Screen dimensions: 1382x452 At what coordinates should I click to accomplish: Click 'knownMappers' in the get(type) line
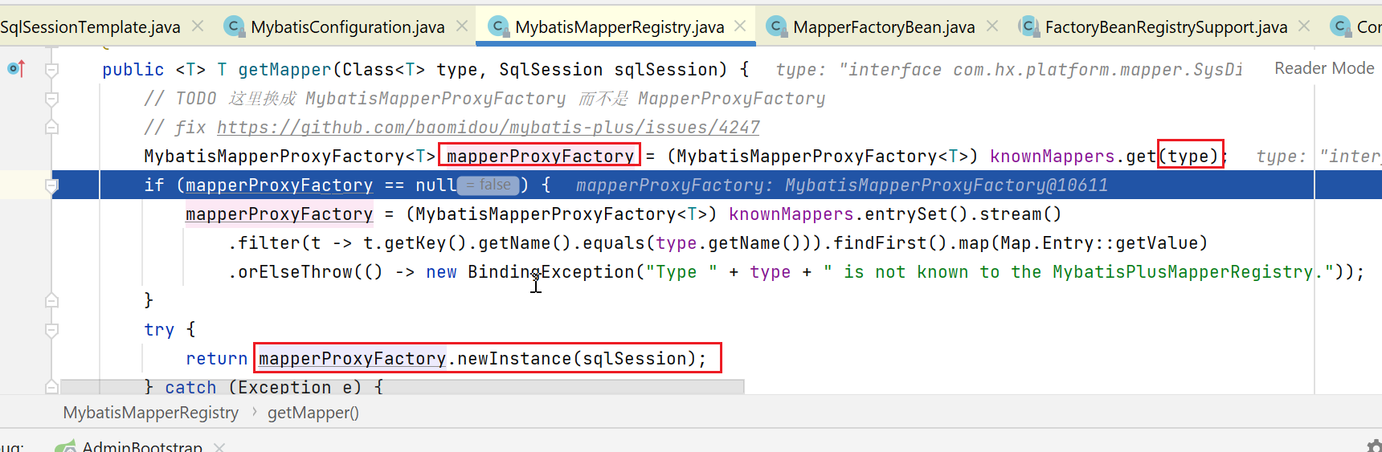(x=1052, y=157)
